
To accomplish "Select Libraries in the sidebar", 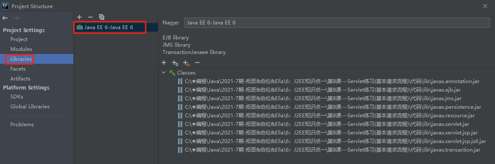I will 21,59.
